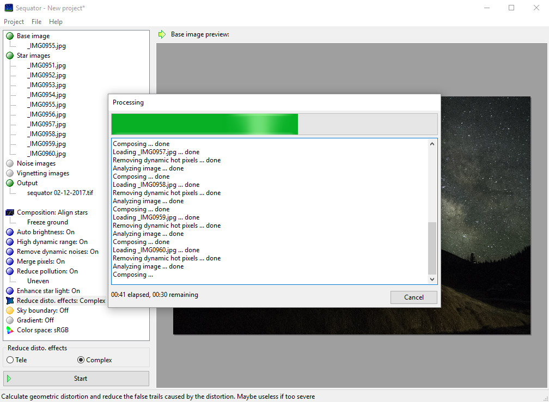Viewport: 549px width, 402px height.
Task: Click Color space: sRGB option
Action: click(x=42, y=330)
